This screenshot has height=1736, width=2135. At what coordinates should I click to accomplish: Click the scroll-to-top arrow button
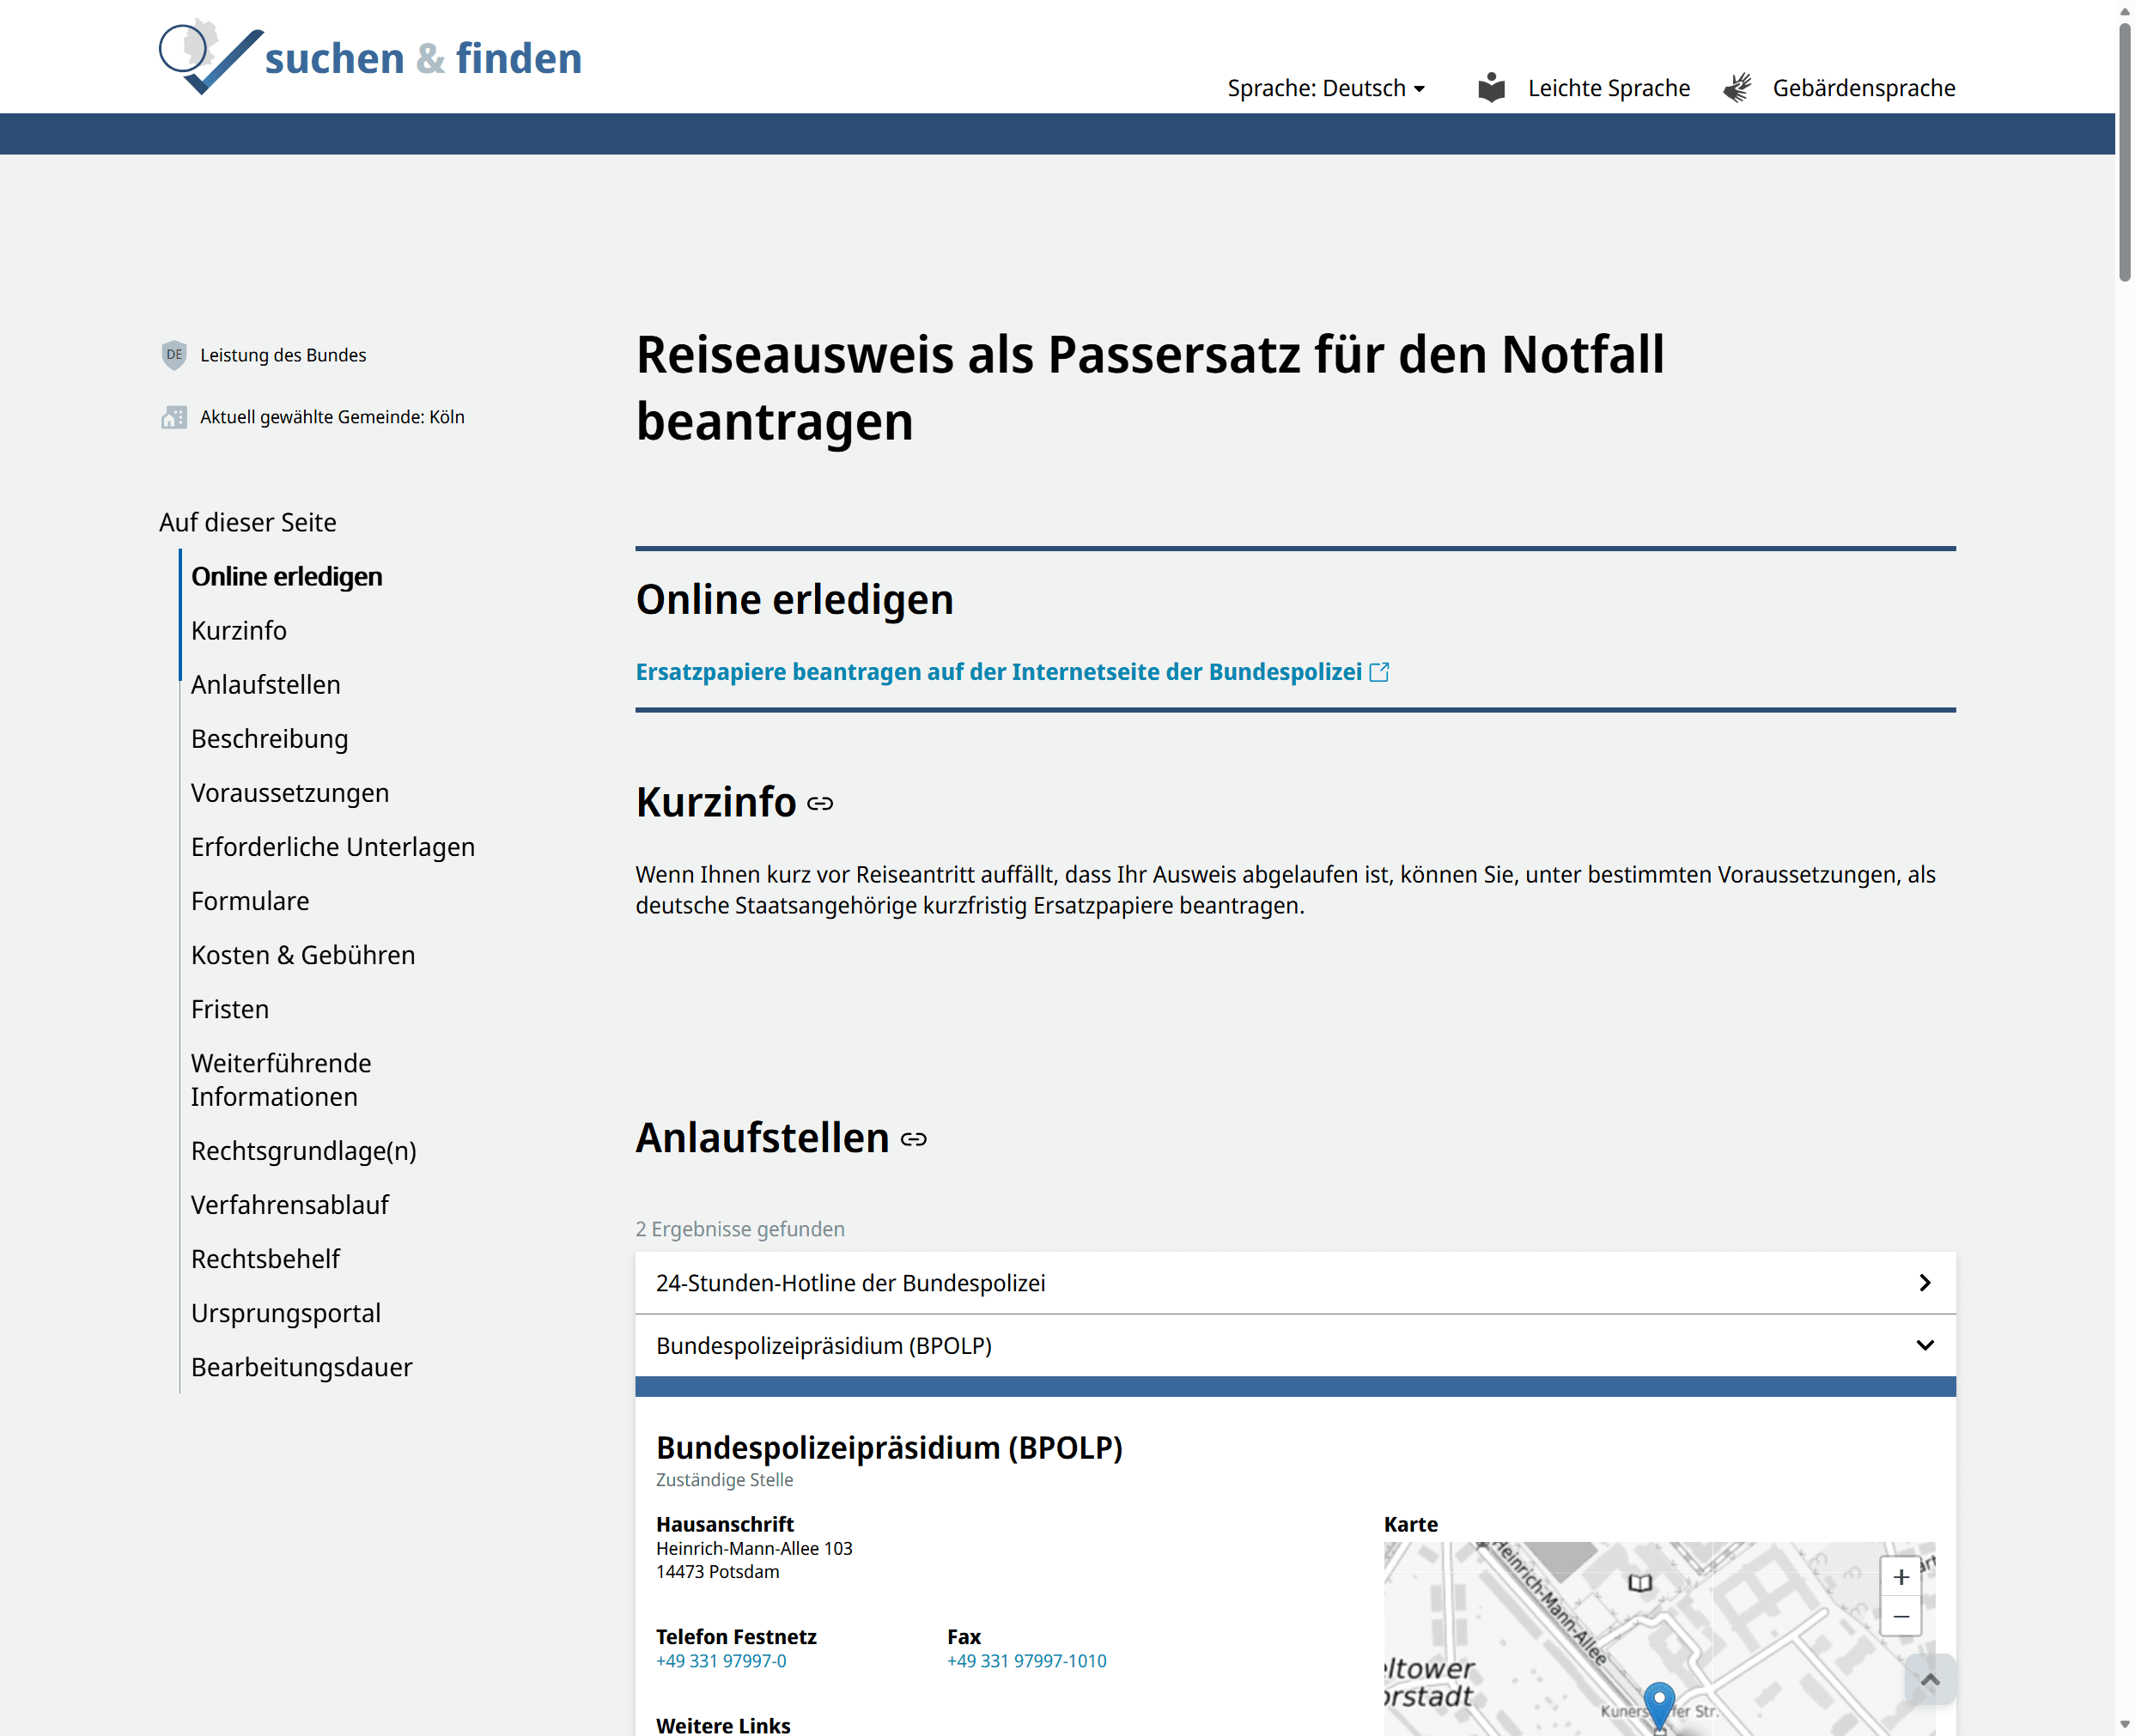1930,1679
